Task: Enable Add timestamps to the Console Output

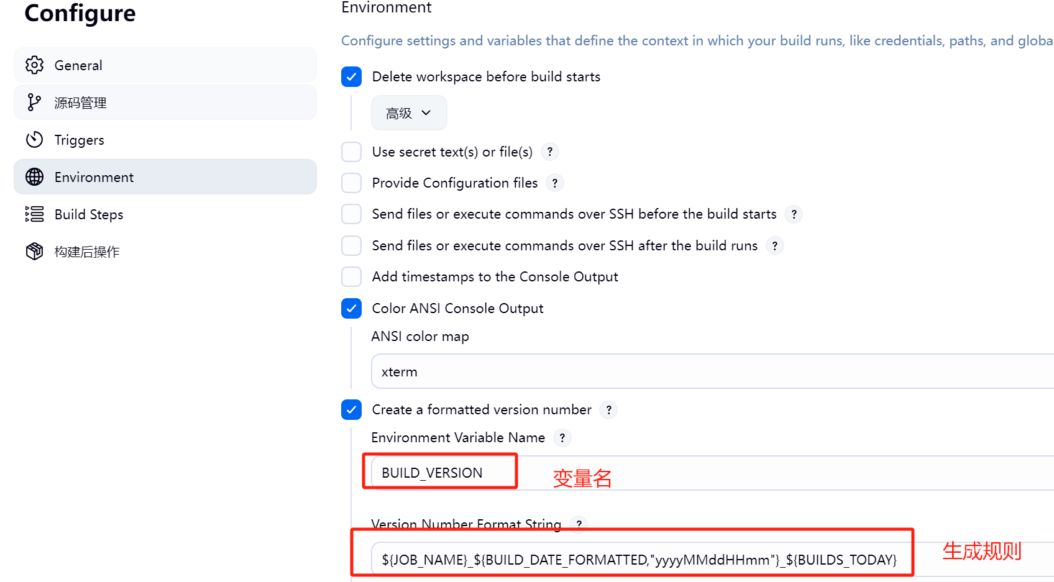Action: tap(352, 277)
